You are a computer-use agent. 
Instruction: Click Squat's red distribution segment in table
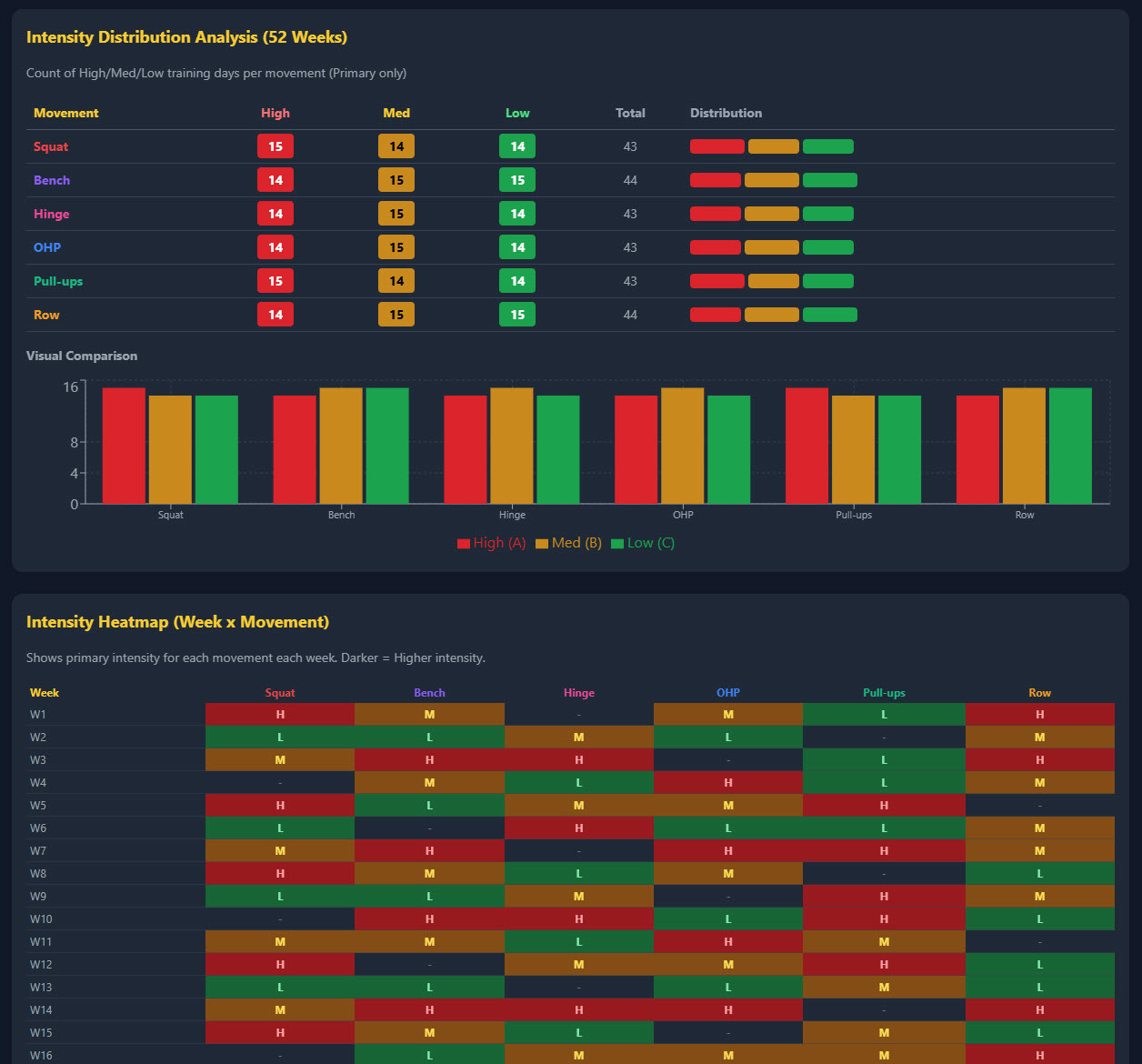[x=717, y=146]
